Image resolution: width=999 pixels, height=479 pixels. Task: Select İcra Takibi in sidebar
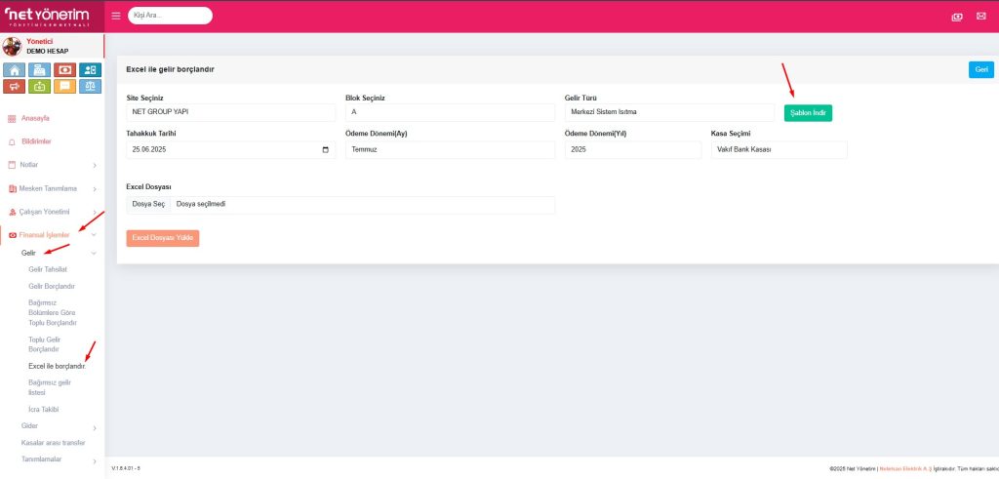pyautogui.click(x=45, y=409)
